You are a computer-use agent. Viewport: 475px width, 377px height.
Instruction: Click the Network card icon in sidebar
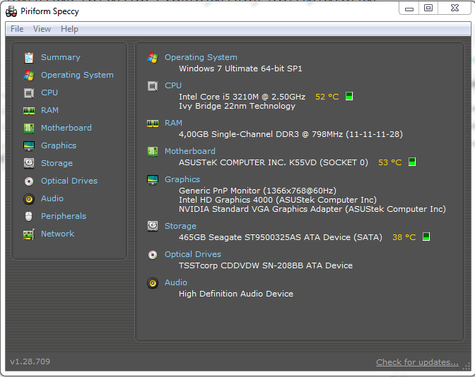(29, 234)
